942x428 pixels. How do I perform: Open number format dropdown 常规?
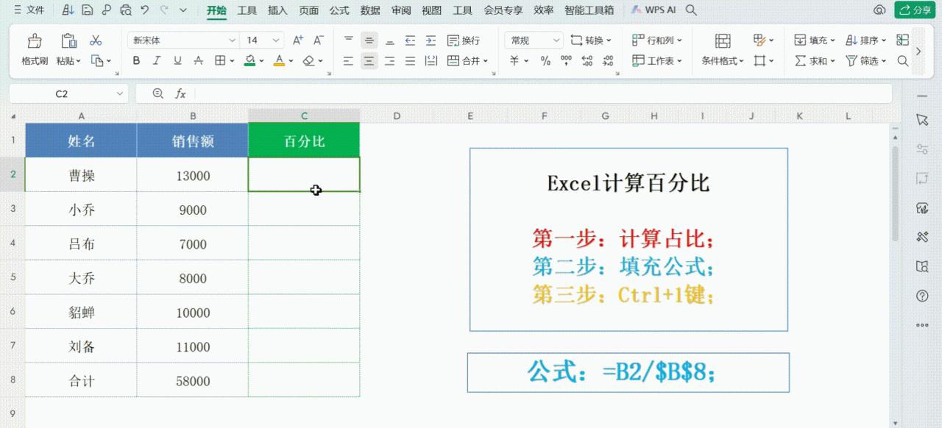coord(555,40)
